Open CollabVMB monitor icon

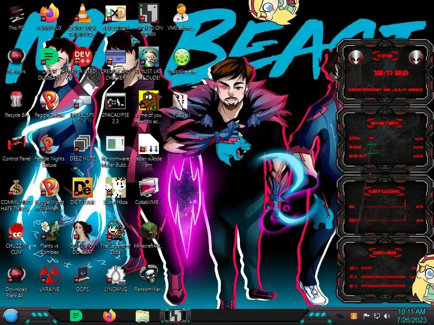[x=149, y=191]
